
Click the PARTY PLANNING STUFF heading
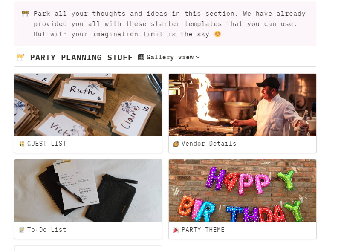[81, 58]
